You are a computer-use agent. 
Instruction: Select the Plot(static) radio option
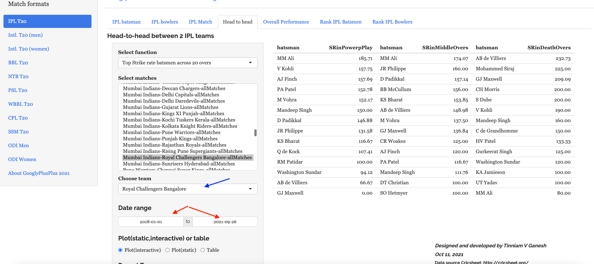(x=168, y=250)
